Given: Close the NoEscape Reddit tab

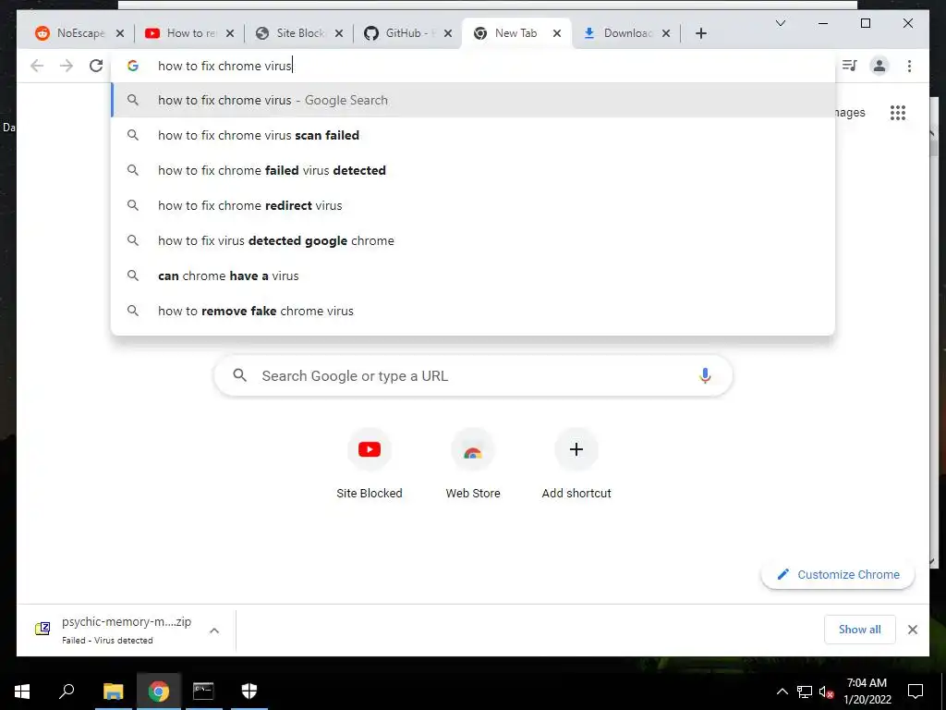Looking at the screenshot, I should (x=120, y=33).
